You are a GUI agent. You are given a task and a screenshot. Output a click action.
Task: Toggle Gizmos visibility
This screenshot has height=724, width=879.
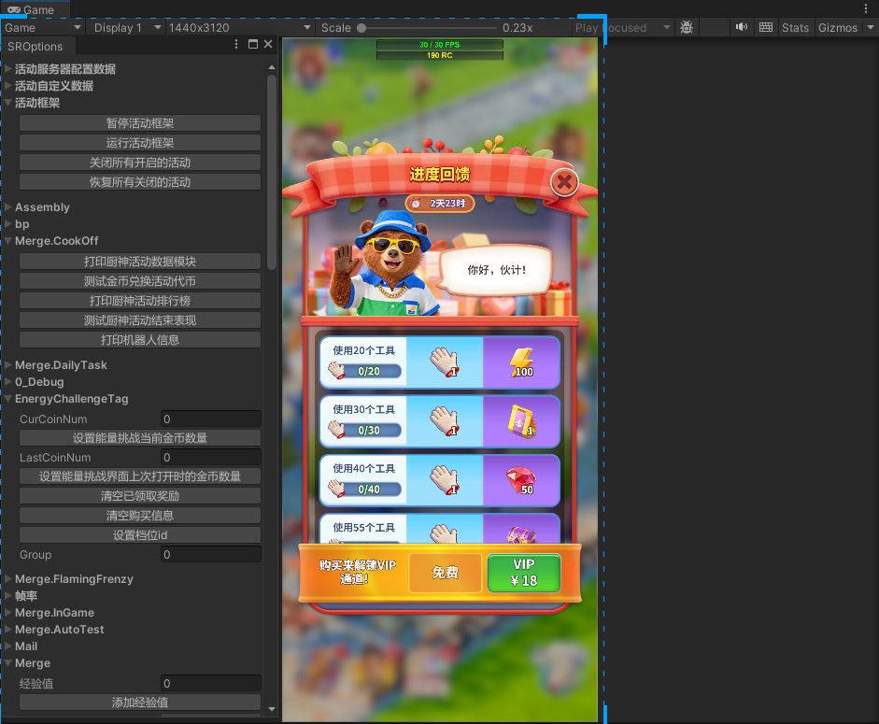[840, 28]
